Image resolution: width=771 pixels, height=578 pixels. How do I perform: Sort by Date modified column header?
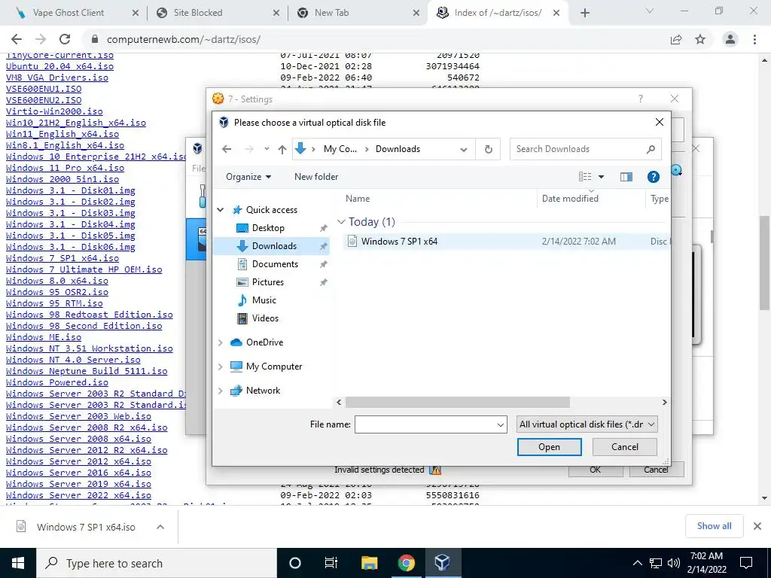(570, 199)
